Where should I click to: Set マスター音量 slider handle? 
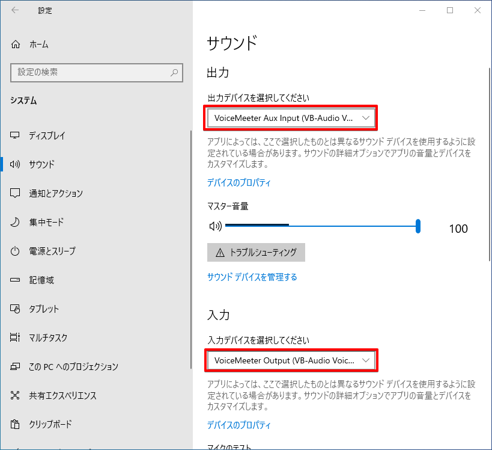point(418,226)
